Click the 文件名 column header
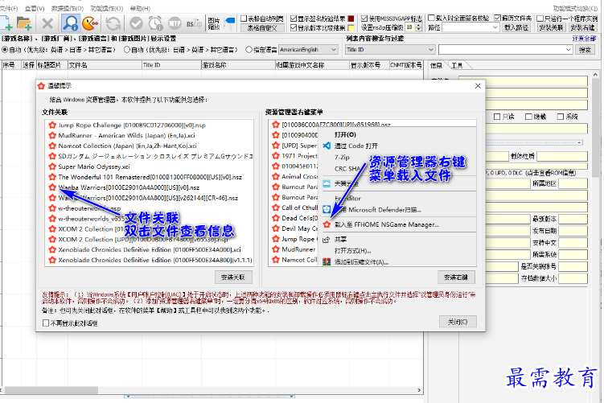 click(x=105, y=65)
